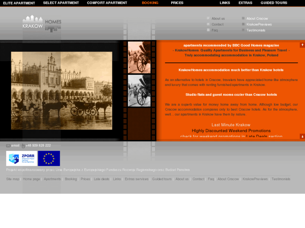Select the black-and-white carriage thumbnail

coord(139,91)
